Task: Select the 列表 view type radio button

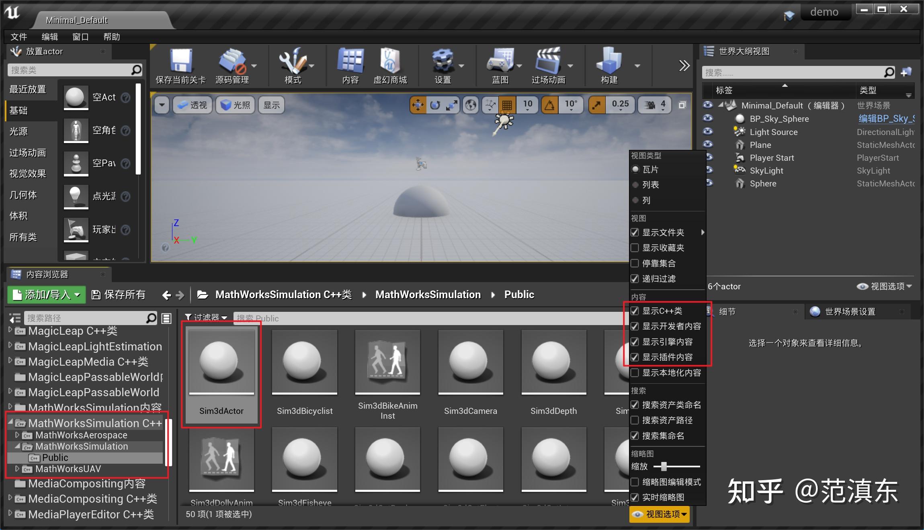Action: [636, 185]
